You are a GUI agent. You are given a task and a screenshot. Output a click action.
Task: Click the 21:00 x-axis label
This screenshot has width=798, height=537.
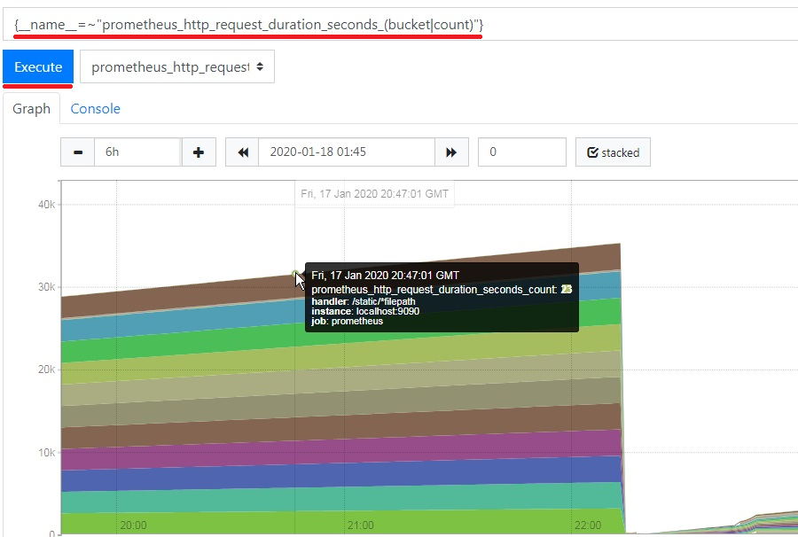pos(360,525)
